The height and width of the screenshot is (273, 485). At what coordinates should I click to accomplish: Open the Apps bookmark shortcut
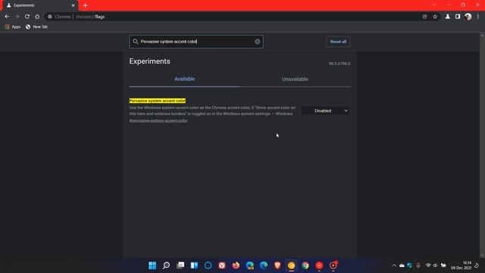tap(13, 27)
